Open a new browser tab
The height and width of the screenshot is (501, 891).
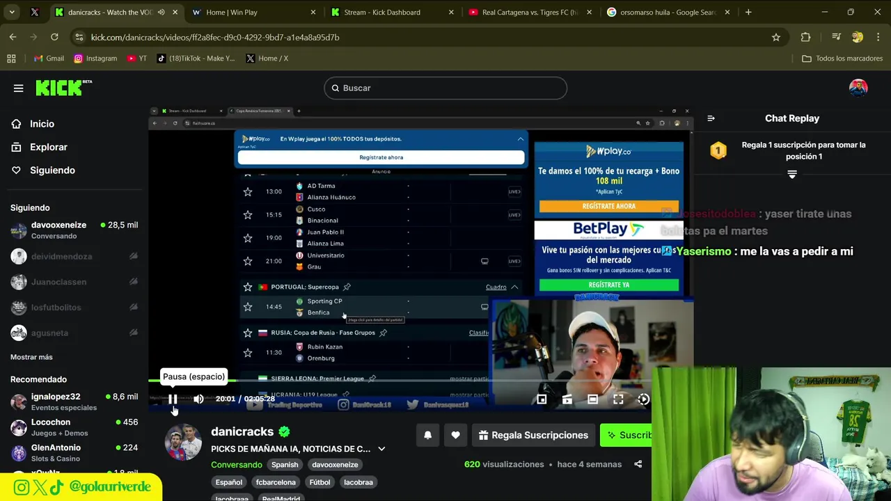[x=748, y=12]
